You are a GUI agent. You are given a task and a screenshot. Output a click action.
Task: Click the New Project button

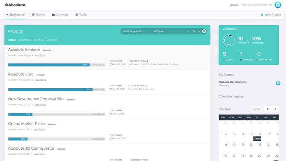pos(271,15)
